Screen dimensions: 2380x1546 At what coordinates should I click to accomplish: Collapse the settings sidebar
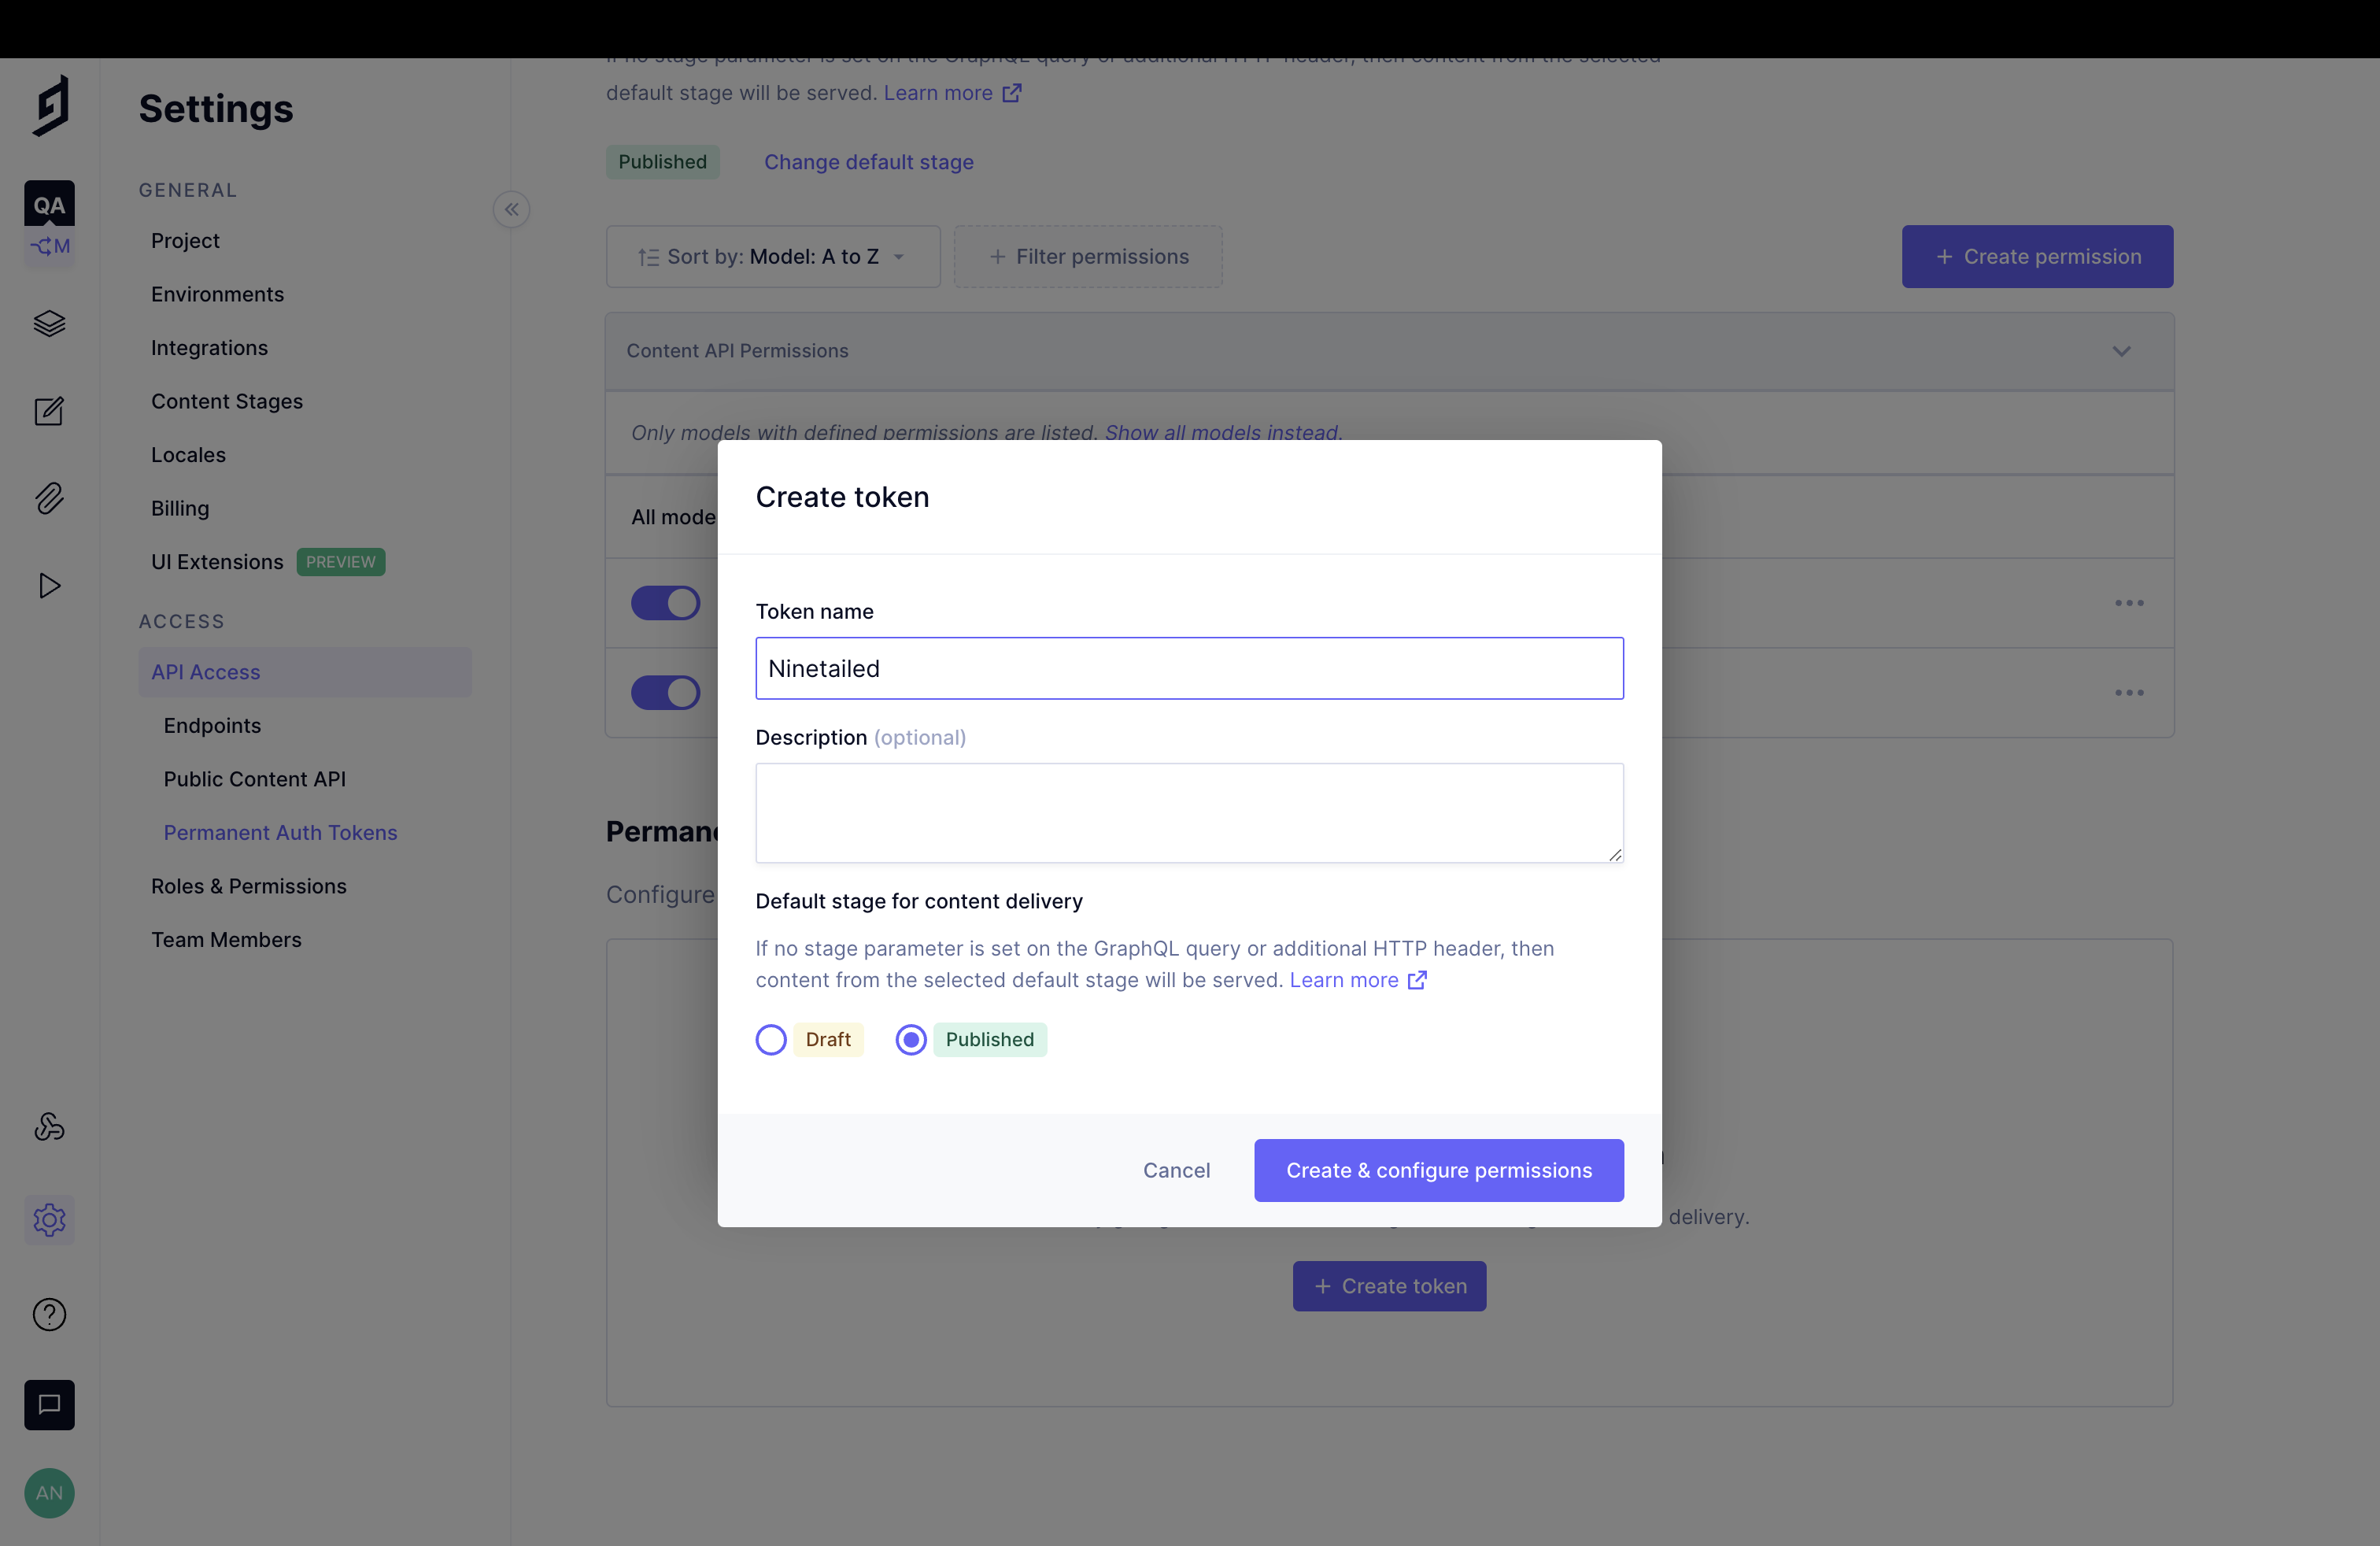[511, 209]
